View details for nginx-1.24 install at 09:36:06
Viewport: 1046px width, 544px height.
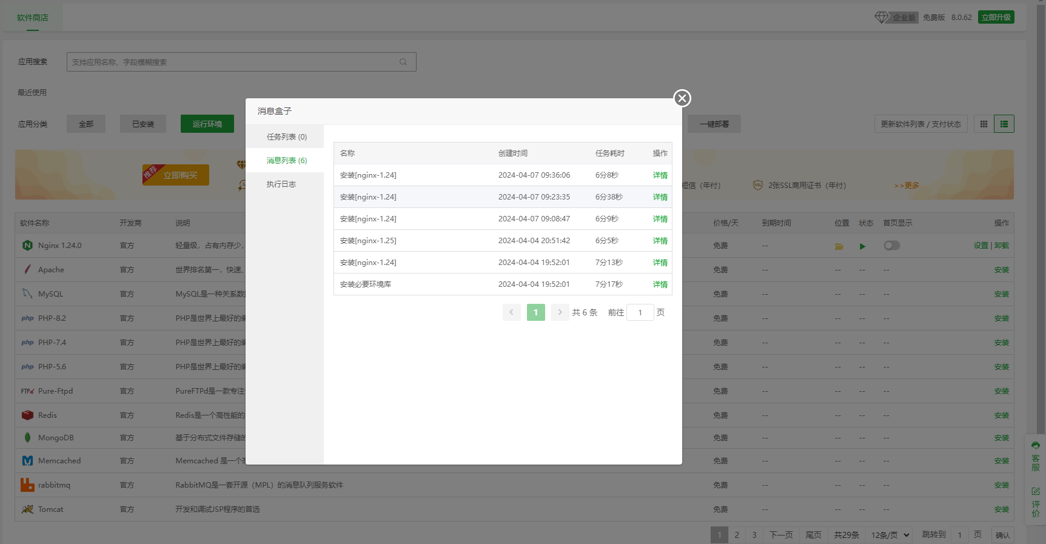pyautogui.click(x=660, y=175)
